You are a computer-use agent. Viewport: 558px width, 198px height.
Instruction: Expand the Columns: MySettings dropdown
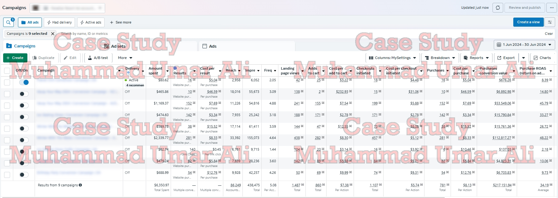click(x=392, y=58)
